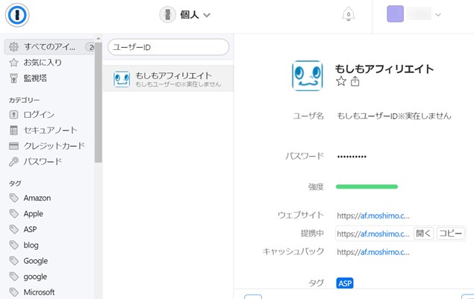Open the 個人 vault dropdown
This screenshot has height=299, width=474.
click(x=185, y=14)
